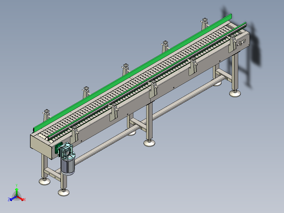Viewport: 284px width, 213px height.
Task: Select the leveling foot directly below the motor
Action: [x=63, y=192]
